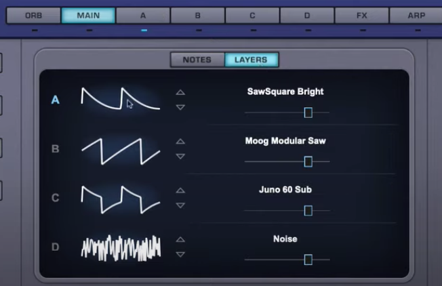Adjust SawSquare Bright level slider
Screen dimensions: 442x286
tap(308, 113)
